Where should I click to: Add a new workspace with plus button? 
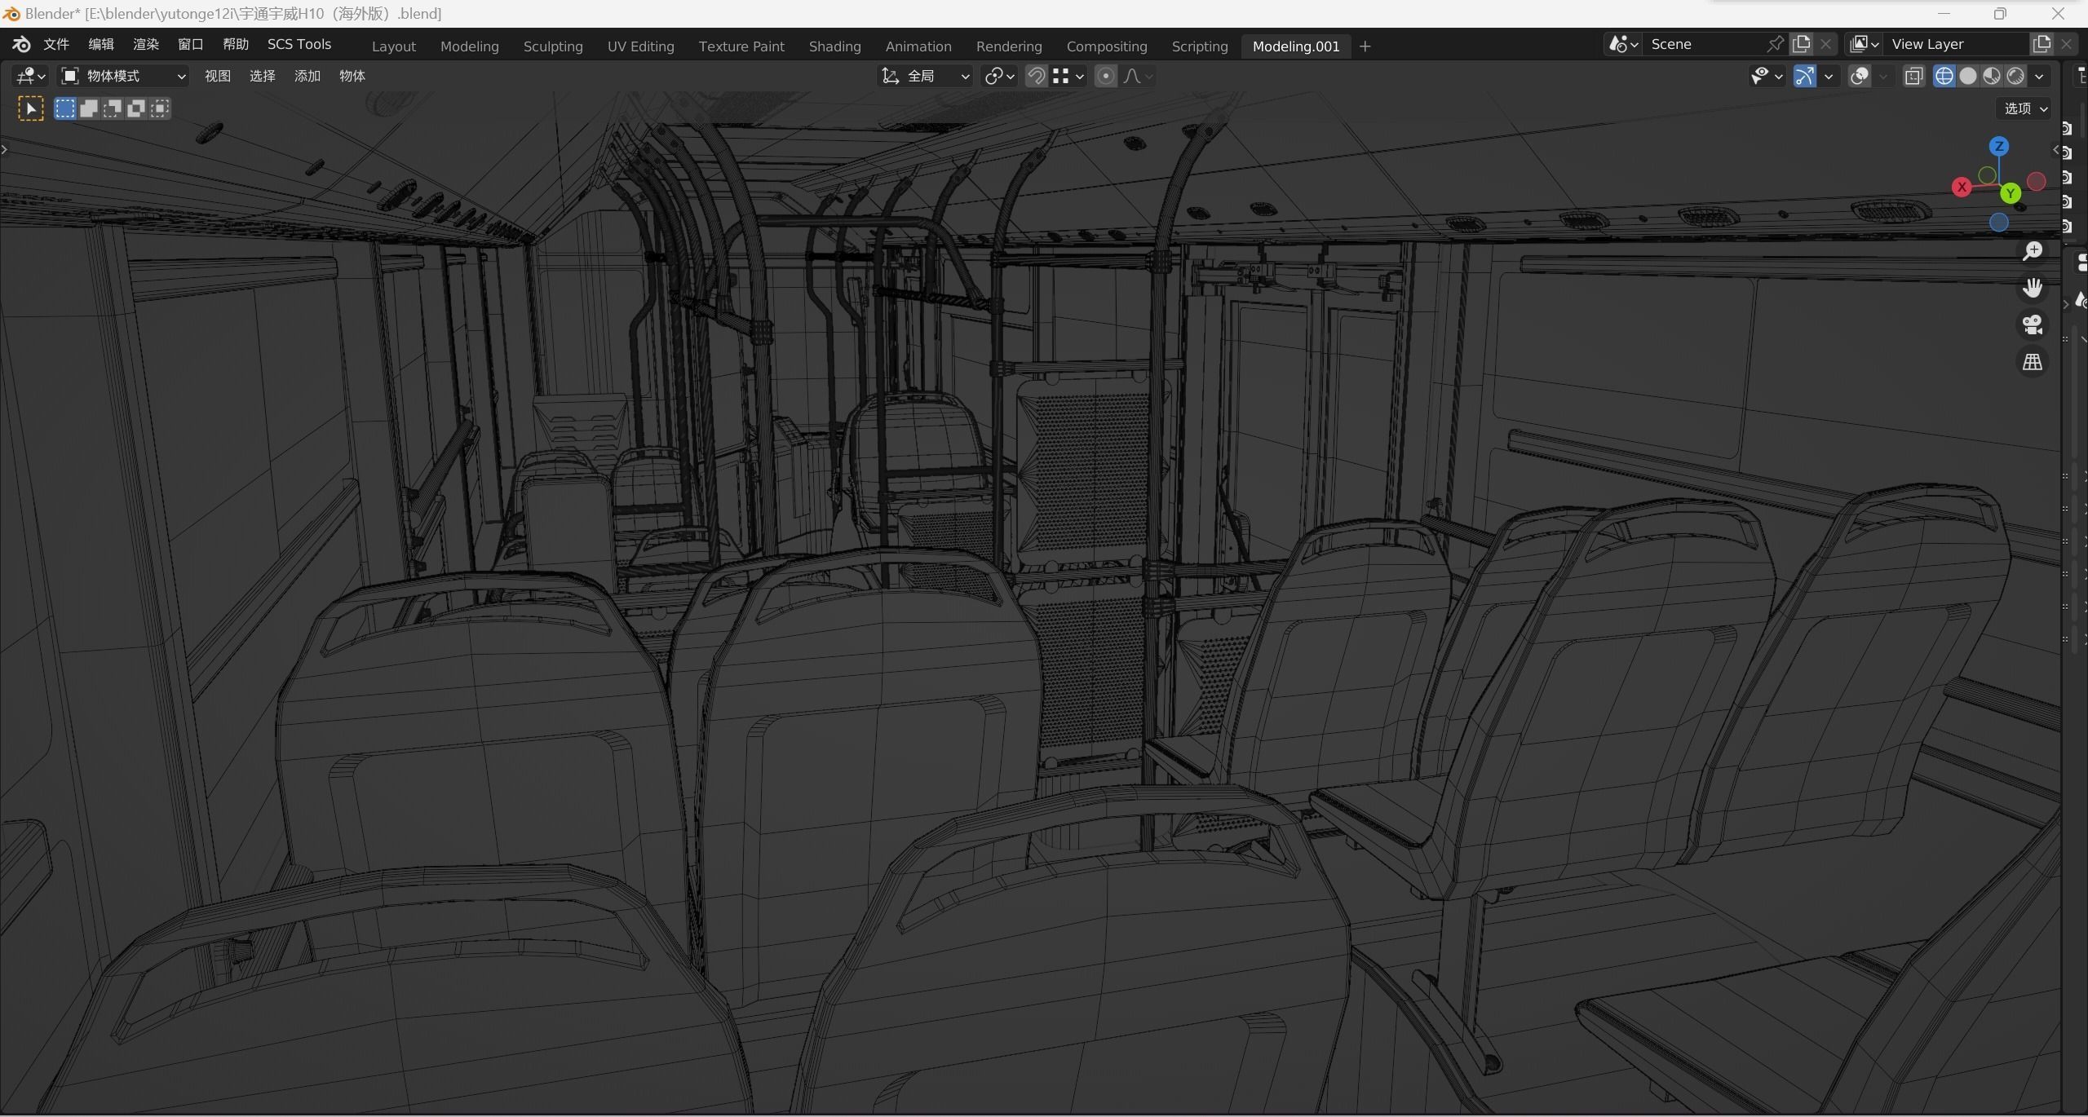click(1365, 46)
